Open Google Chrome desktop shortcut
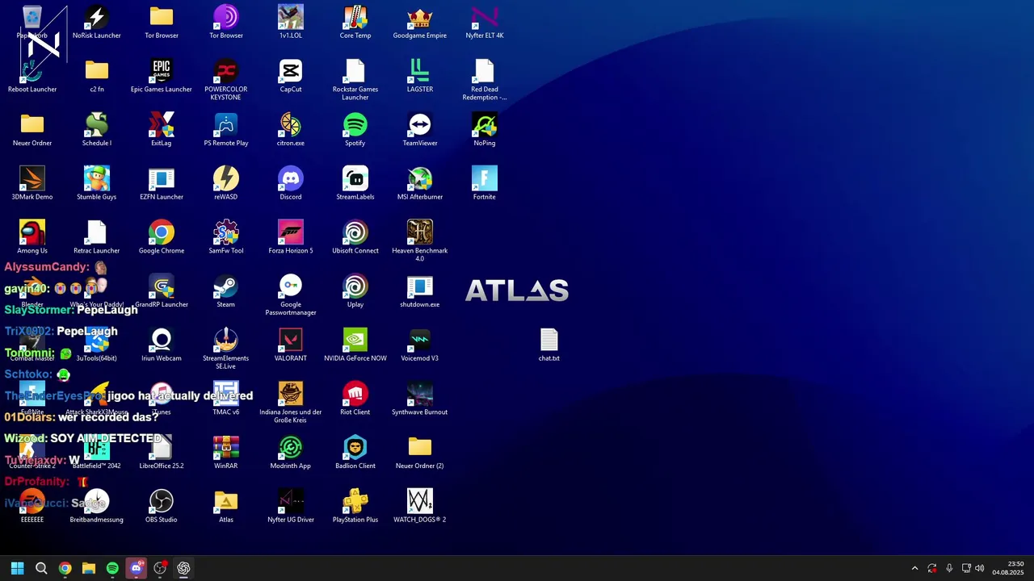Image resolution: width=1034 pixels, height=581 pixels. tap(162, 237)
